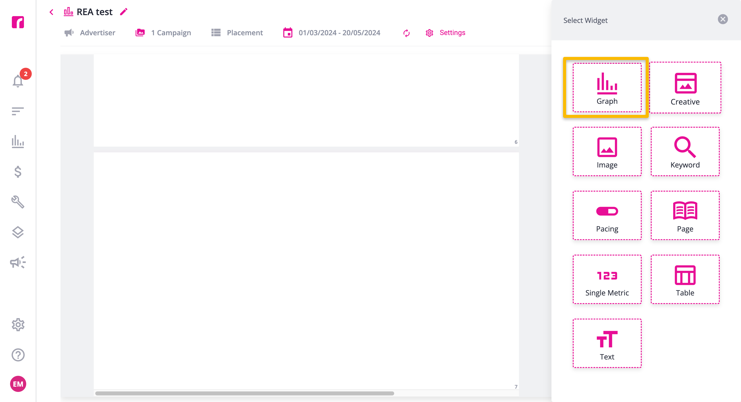This screenshot has width=741, height=402.
Task: Open the Placement filter
Action: tap(237, 33)
